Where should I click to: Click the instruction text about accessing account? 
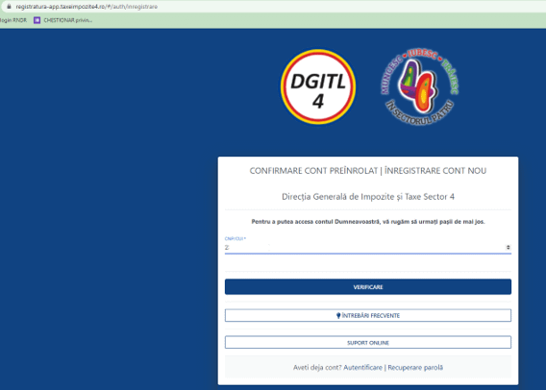(x=368, y=222)
